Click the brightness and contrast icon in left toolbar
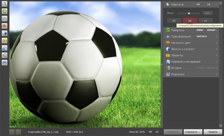 5,33
